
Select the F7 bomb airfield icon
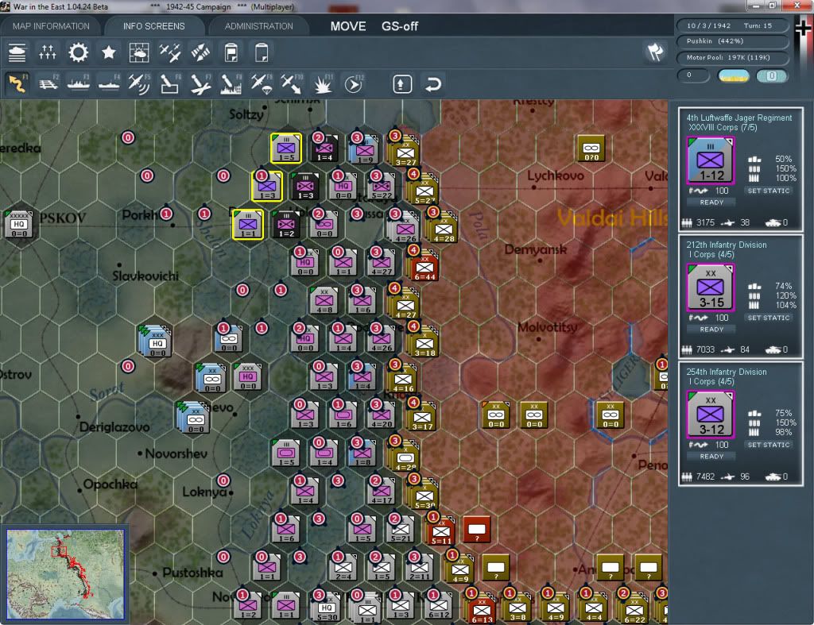(x=200, y=83)
